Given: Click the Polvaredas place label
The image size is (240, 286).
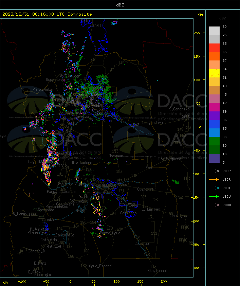Looking at the screenshot, I should click(x=43, y=90).
